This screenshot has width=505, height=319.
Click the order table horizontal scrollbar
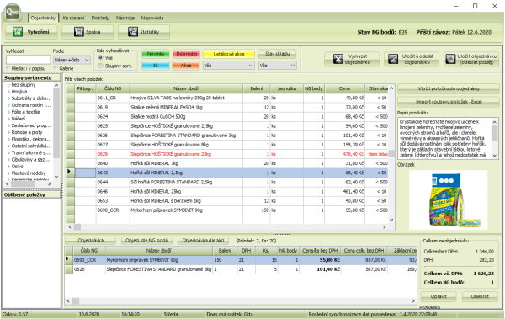click(x=241, y=301)
